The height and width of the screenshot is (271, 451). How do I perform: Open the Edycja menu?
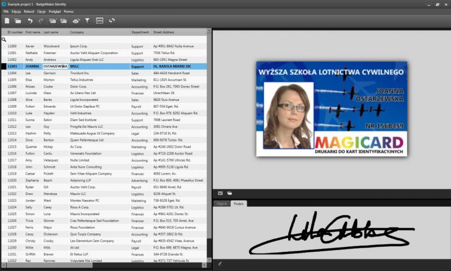16,11
